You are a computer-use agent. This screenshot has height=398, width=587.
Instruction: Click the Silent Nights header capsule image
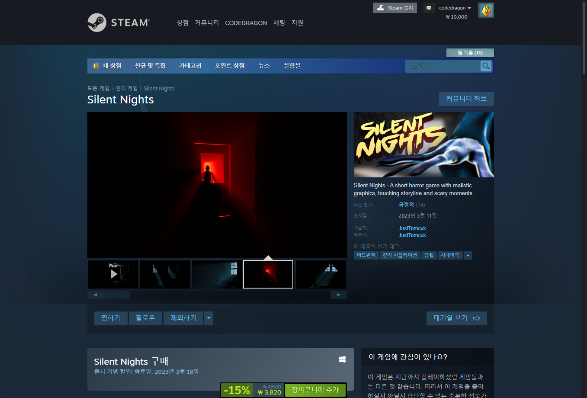[424, 144]
